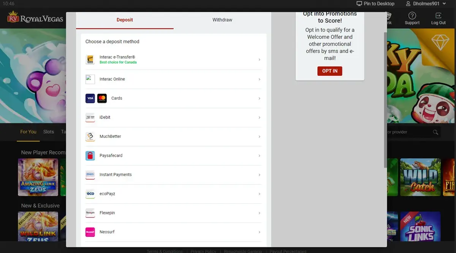Click the Visa card icon
The height and width of the screenshot is (253, 456).
click(90, 98)
